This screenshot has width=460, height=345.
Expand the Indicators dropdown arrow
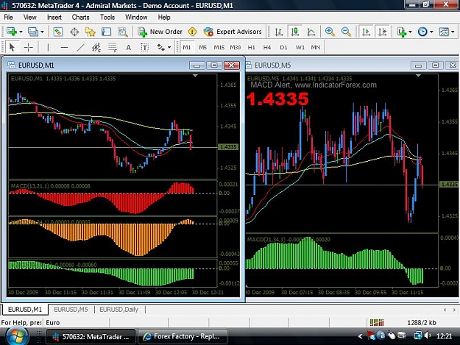[410, 32]
